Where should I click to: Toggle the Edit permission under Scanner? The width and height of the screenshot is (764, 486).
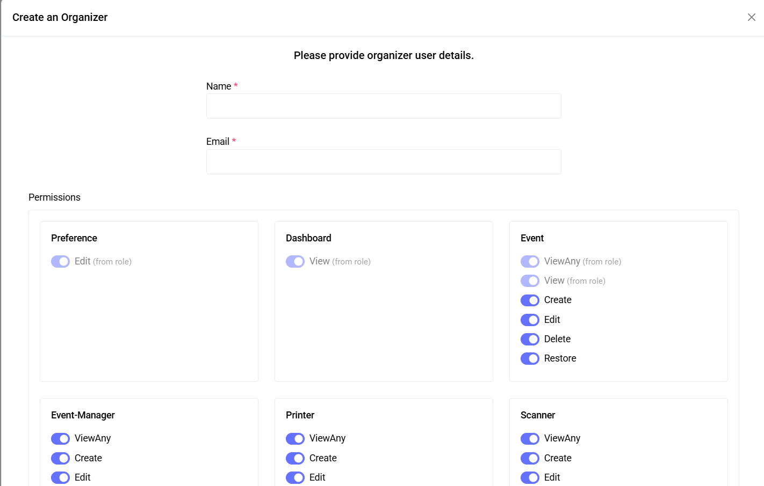click(530, 477)
